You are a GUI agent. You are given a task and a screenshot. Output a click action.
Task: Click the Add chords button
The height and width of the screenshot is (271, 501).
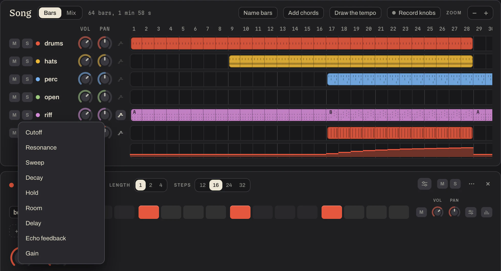pos(303,13)
